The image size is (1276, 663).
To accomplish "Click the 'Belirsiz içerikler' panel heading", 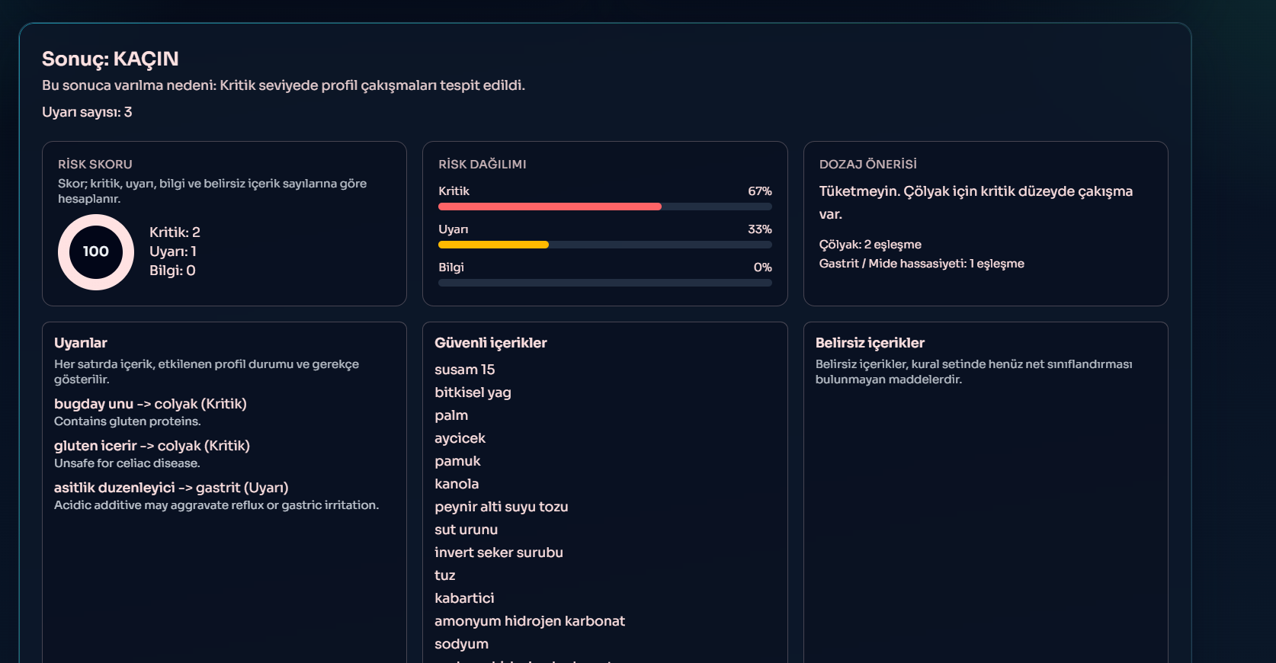I will click(870, 343).
